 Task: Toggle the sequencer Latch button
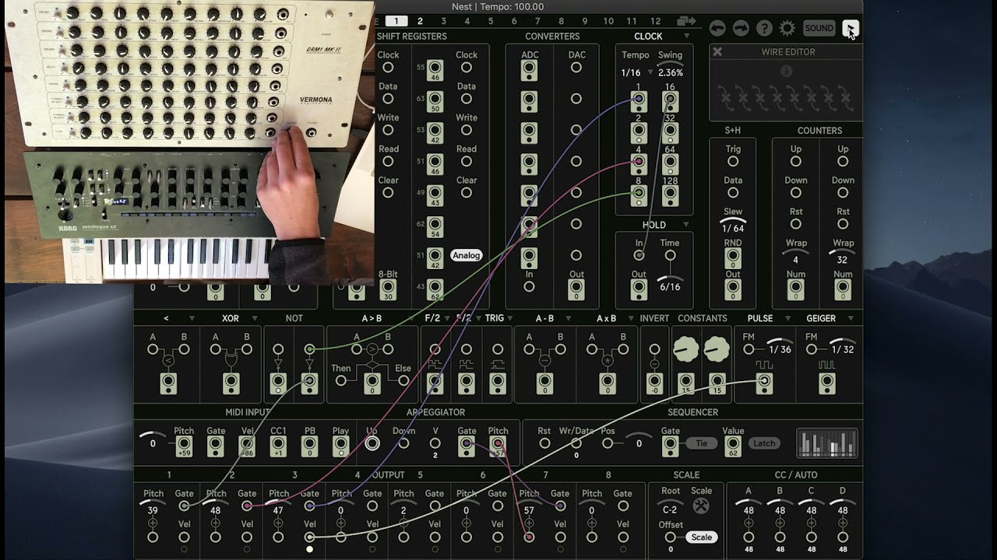pyautogui.click(x=764, y=443)
